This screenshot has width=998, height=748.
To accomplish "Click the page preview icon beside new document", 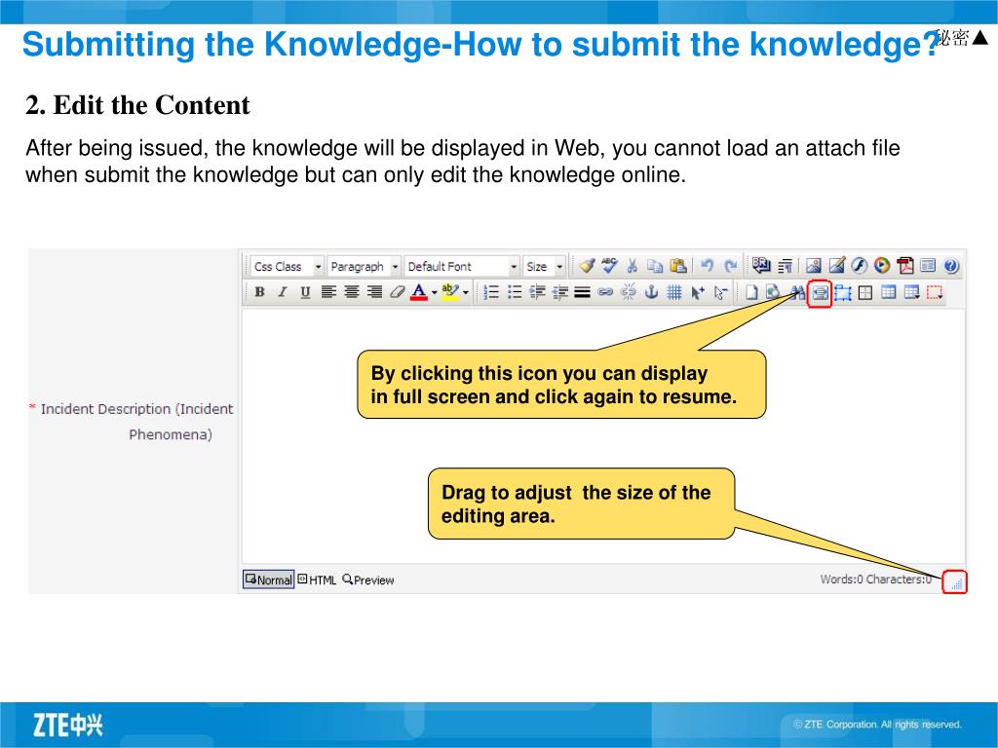I will tap(773, 292).
